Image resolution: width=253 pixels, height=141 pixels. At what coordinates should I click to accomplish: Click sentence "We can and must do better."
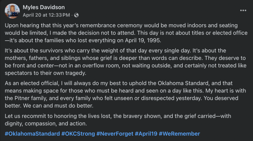click(x=58, y=106)
